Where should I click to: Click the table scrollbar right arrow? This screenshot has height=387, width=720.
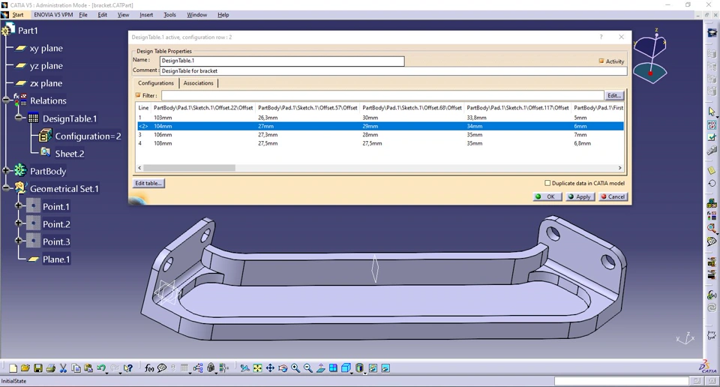pyautogui.click(x=620, y=168)
